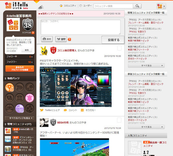Click the あなたのプロフィールを確認 button
Image resolution: width=173 pixels, height=156 pixels.
coord(20,69)
